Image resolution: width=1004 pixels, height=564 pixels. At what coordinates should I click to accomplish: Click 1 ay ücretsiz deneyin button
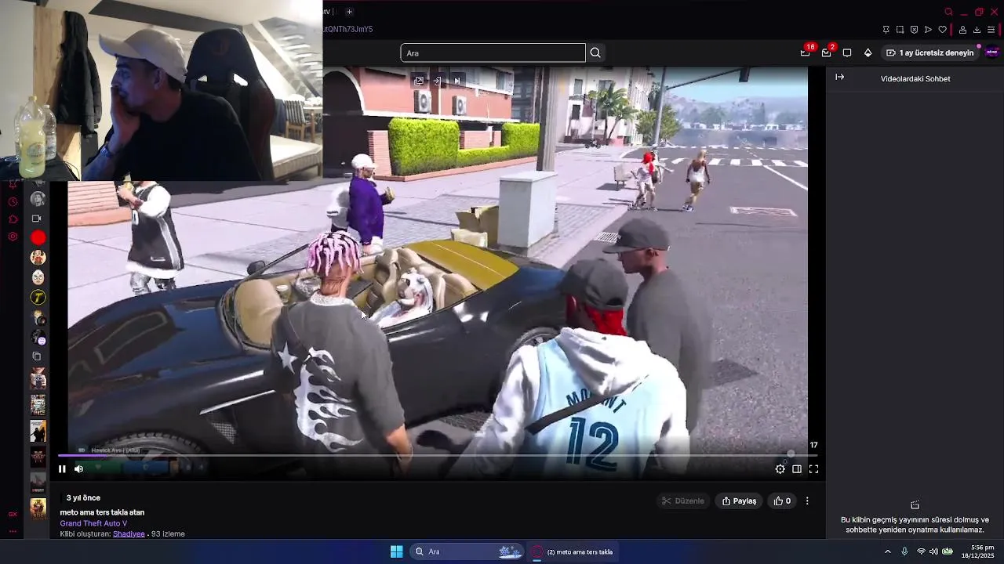[x=929, y=52]
